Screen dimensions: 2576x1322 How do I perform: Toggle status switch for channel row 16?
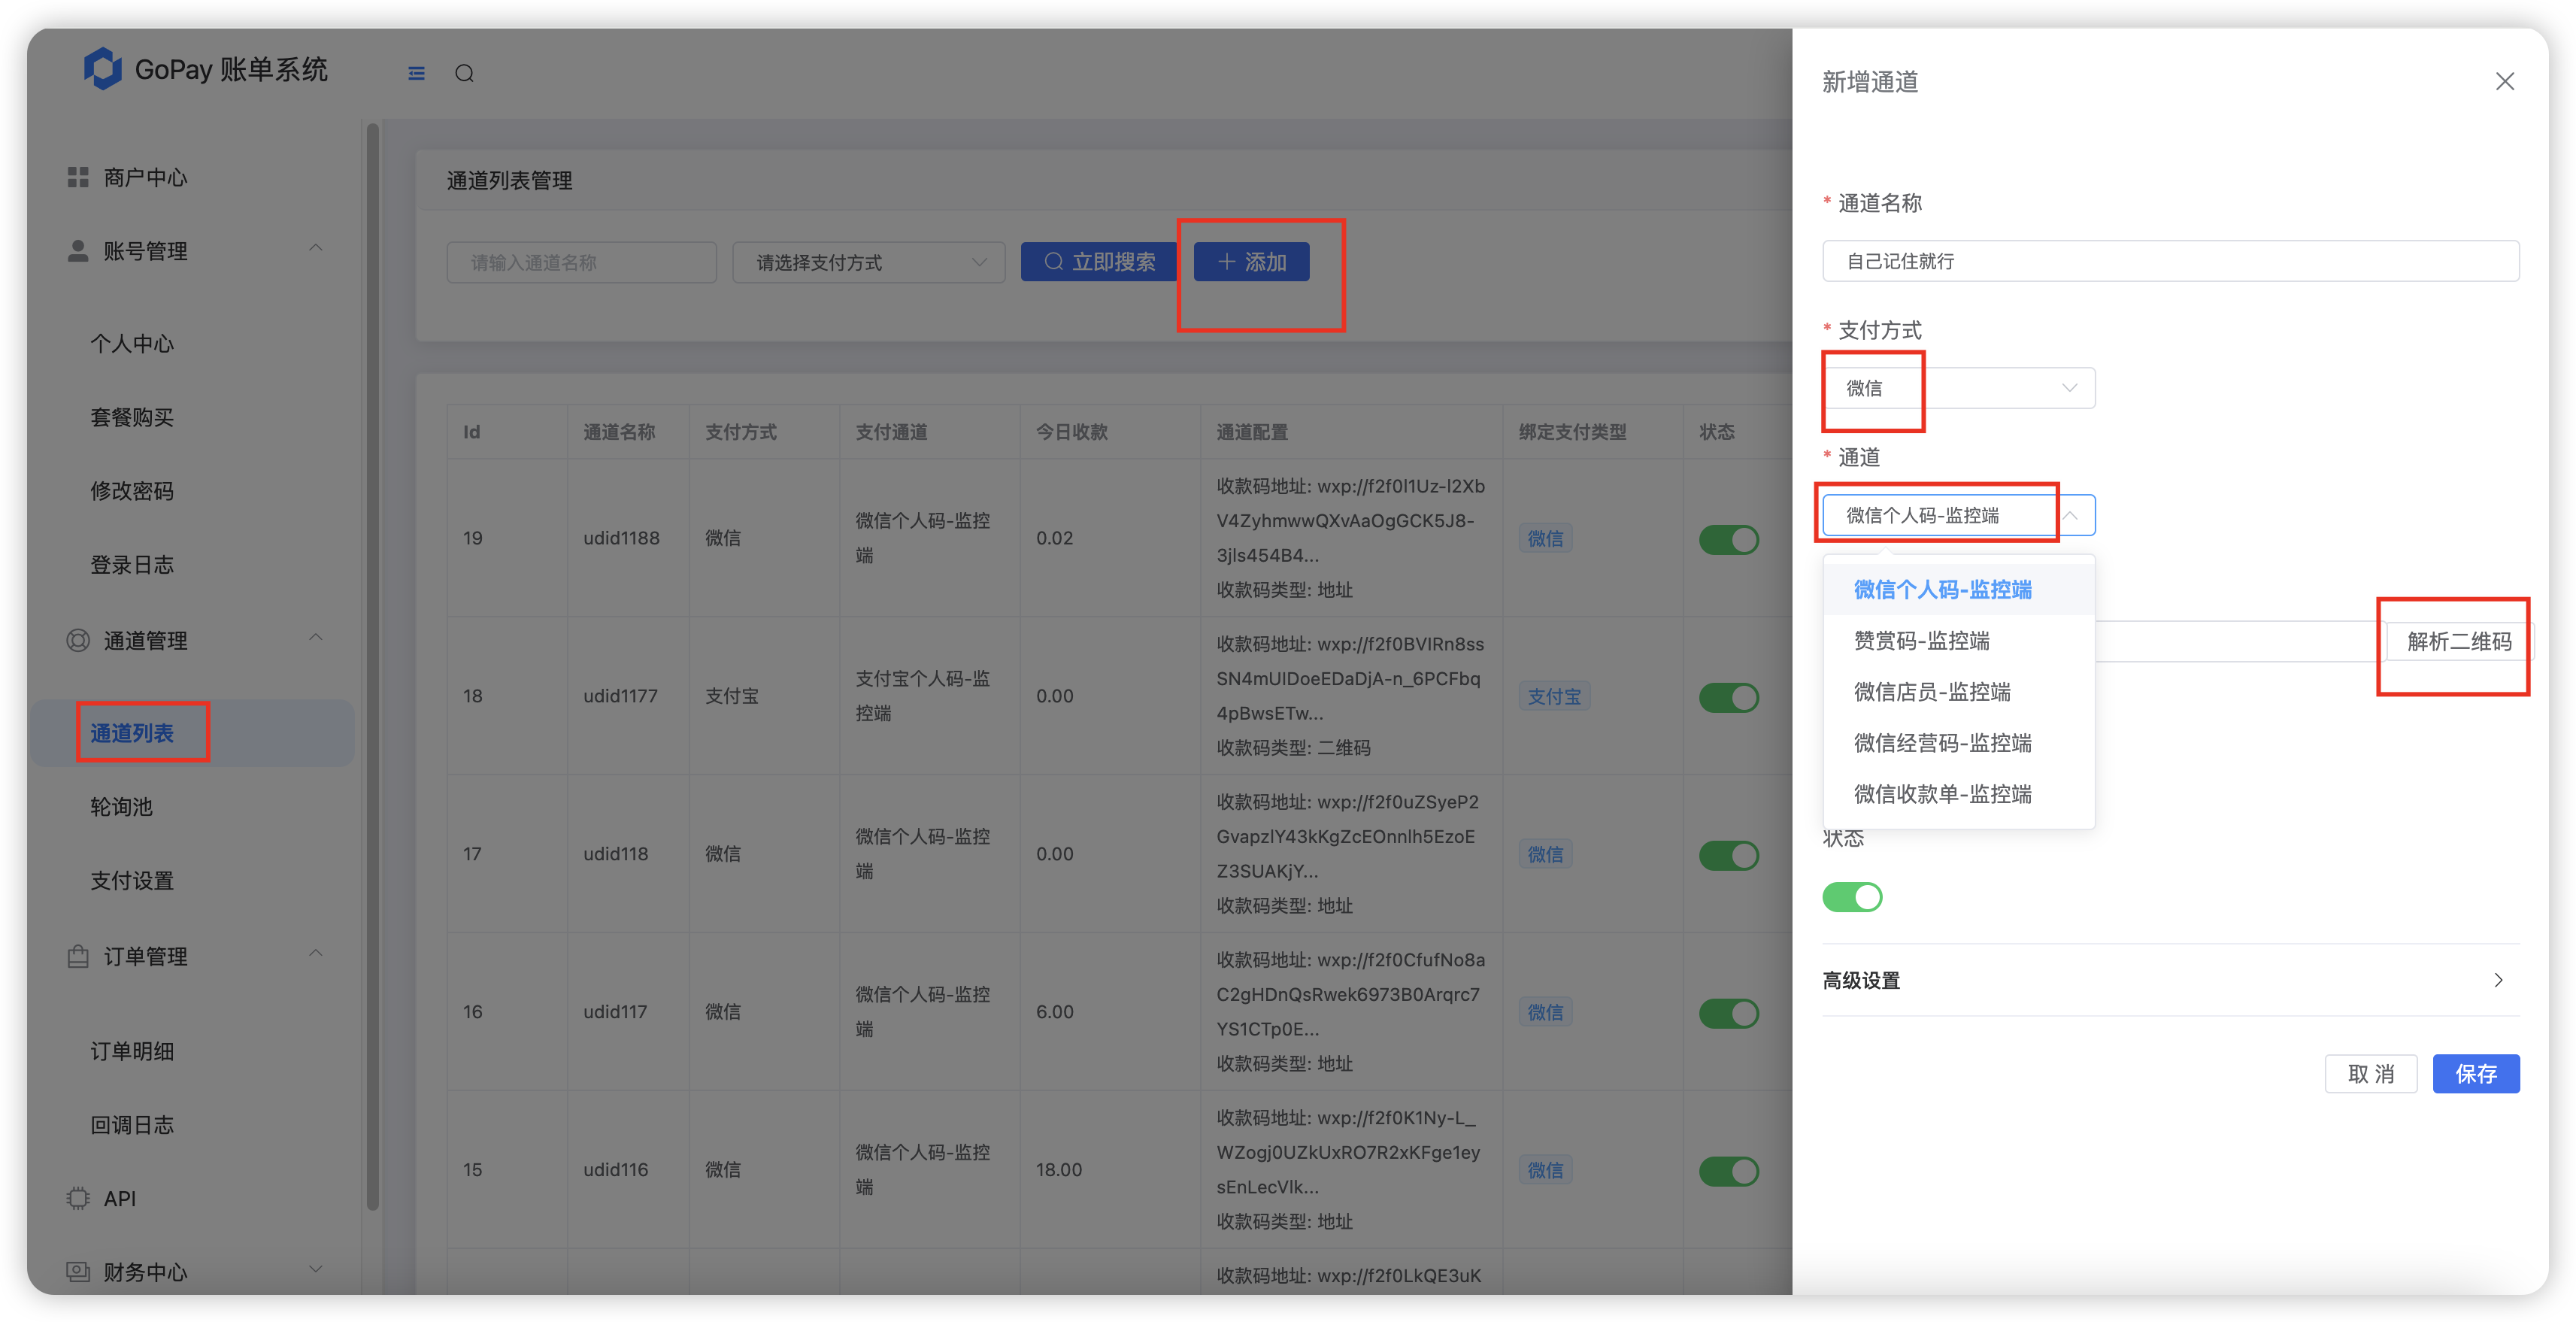pos(1728,1013)
